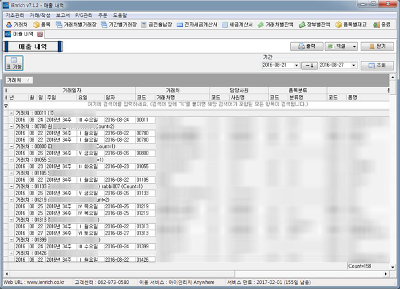Open the start date 2016-08-21 dropdown
The image size is (400, 289).
click(299, 65)
